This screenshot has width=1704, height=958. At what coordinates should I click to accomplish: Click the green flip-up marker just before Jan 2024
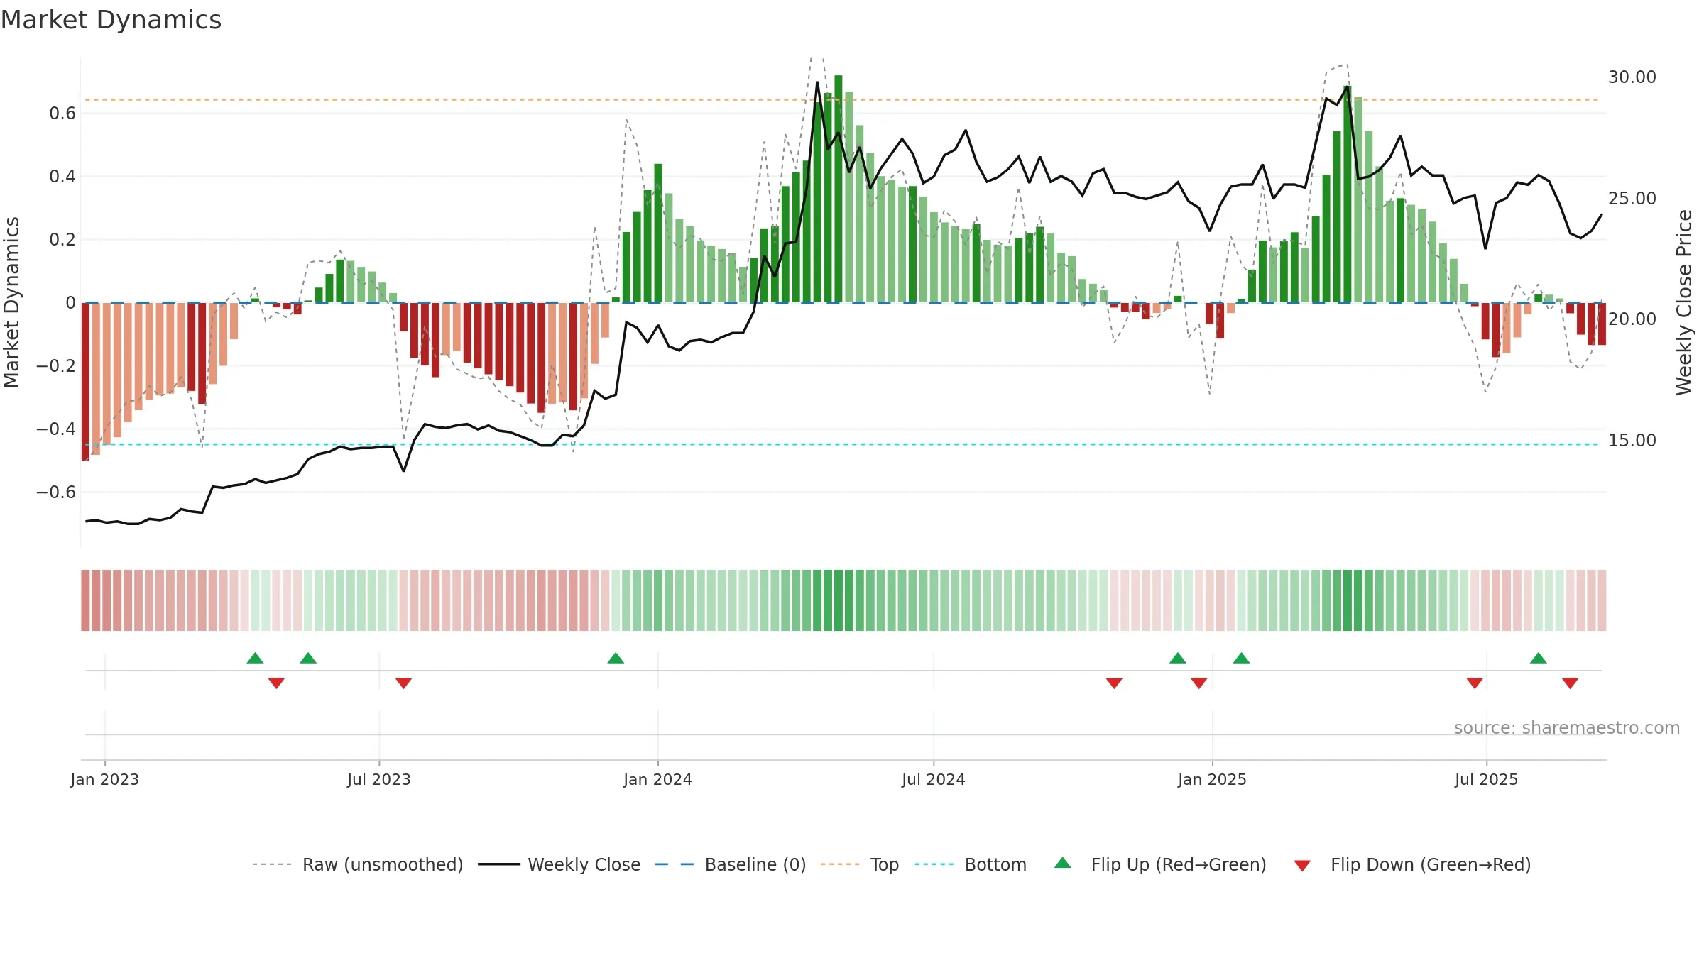pos(616,658)
